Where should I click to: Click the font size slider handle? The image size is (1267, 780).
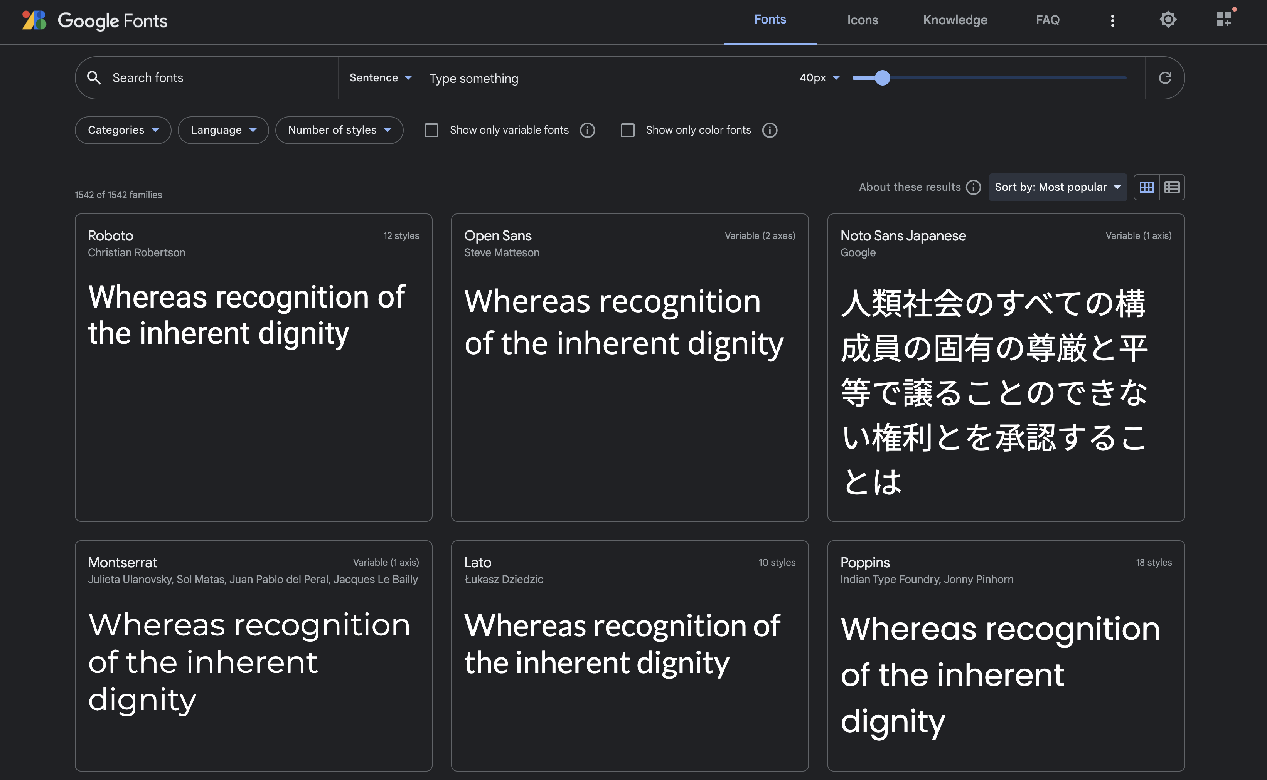tap(883, 78)
